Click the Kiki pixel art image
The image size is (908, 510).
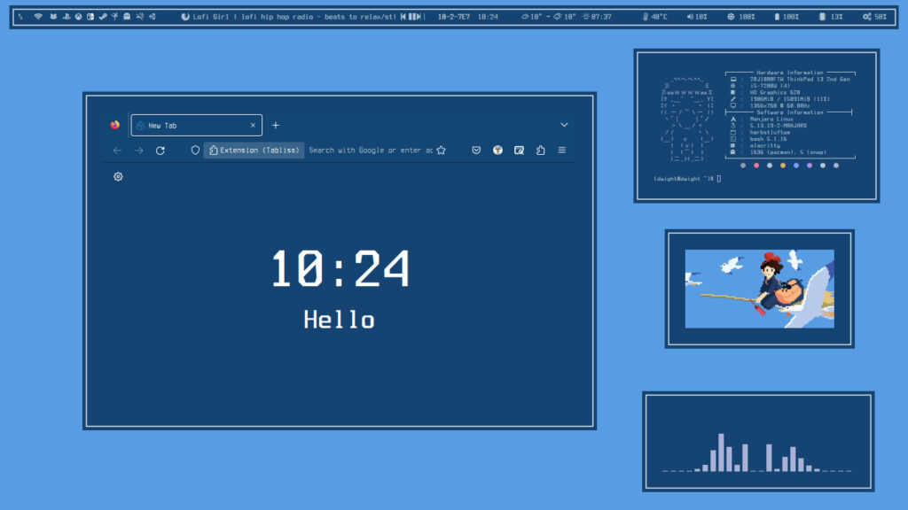click(759, 289)
